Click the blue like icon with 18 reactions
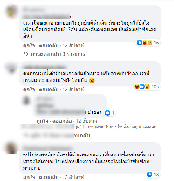174x181 pixels. 149,174
